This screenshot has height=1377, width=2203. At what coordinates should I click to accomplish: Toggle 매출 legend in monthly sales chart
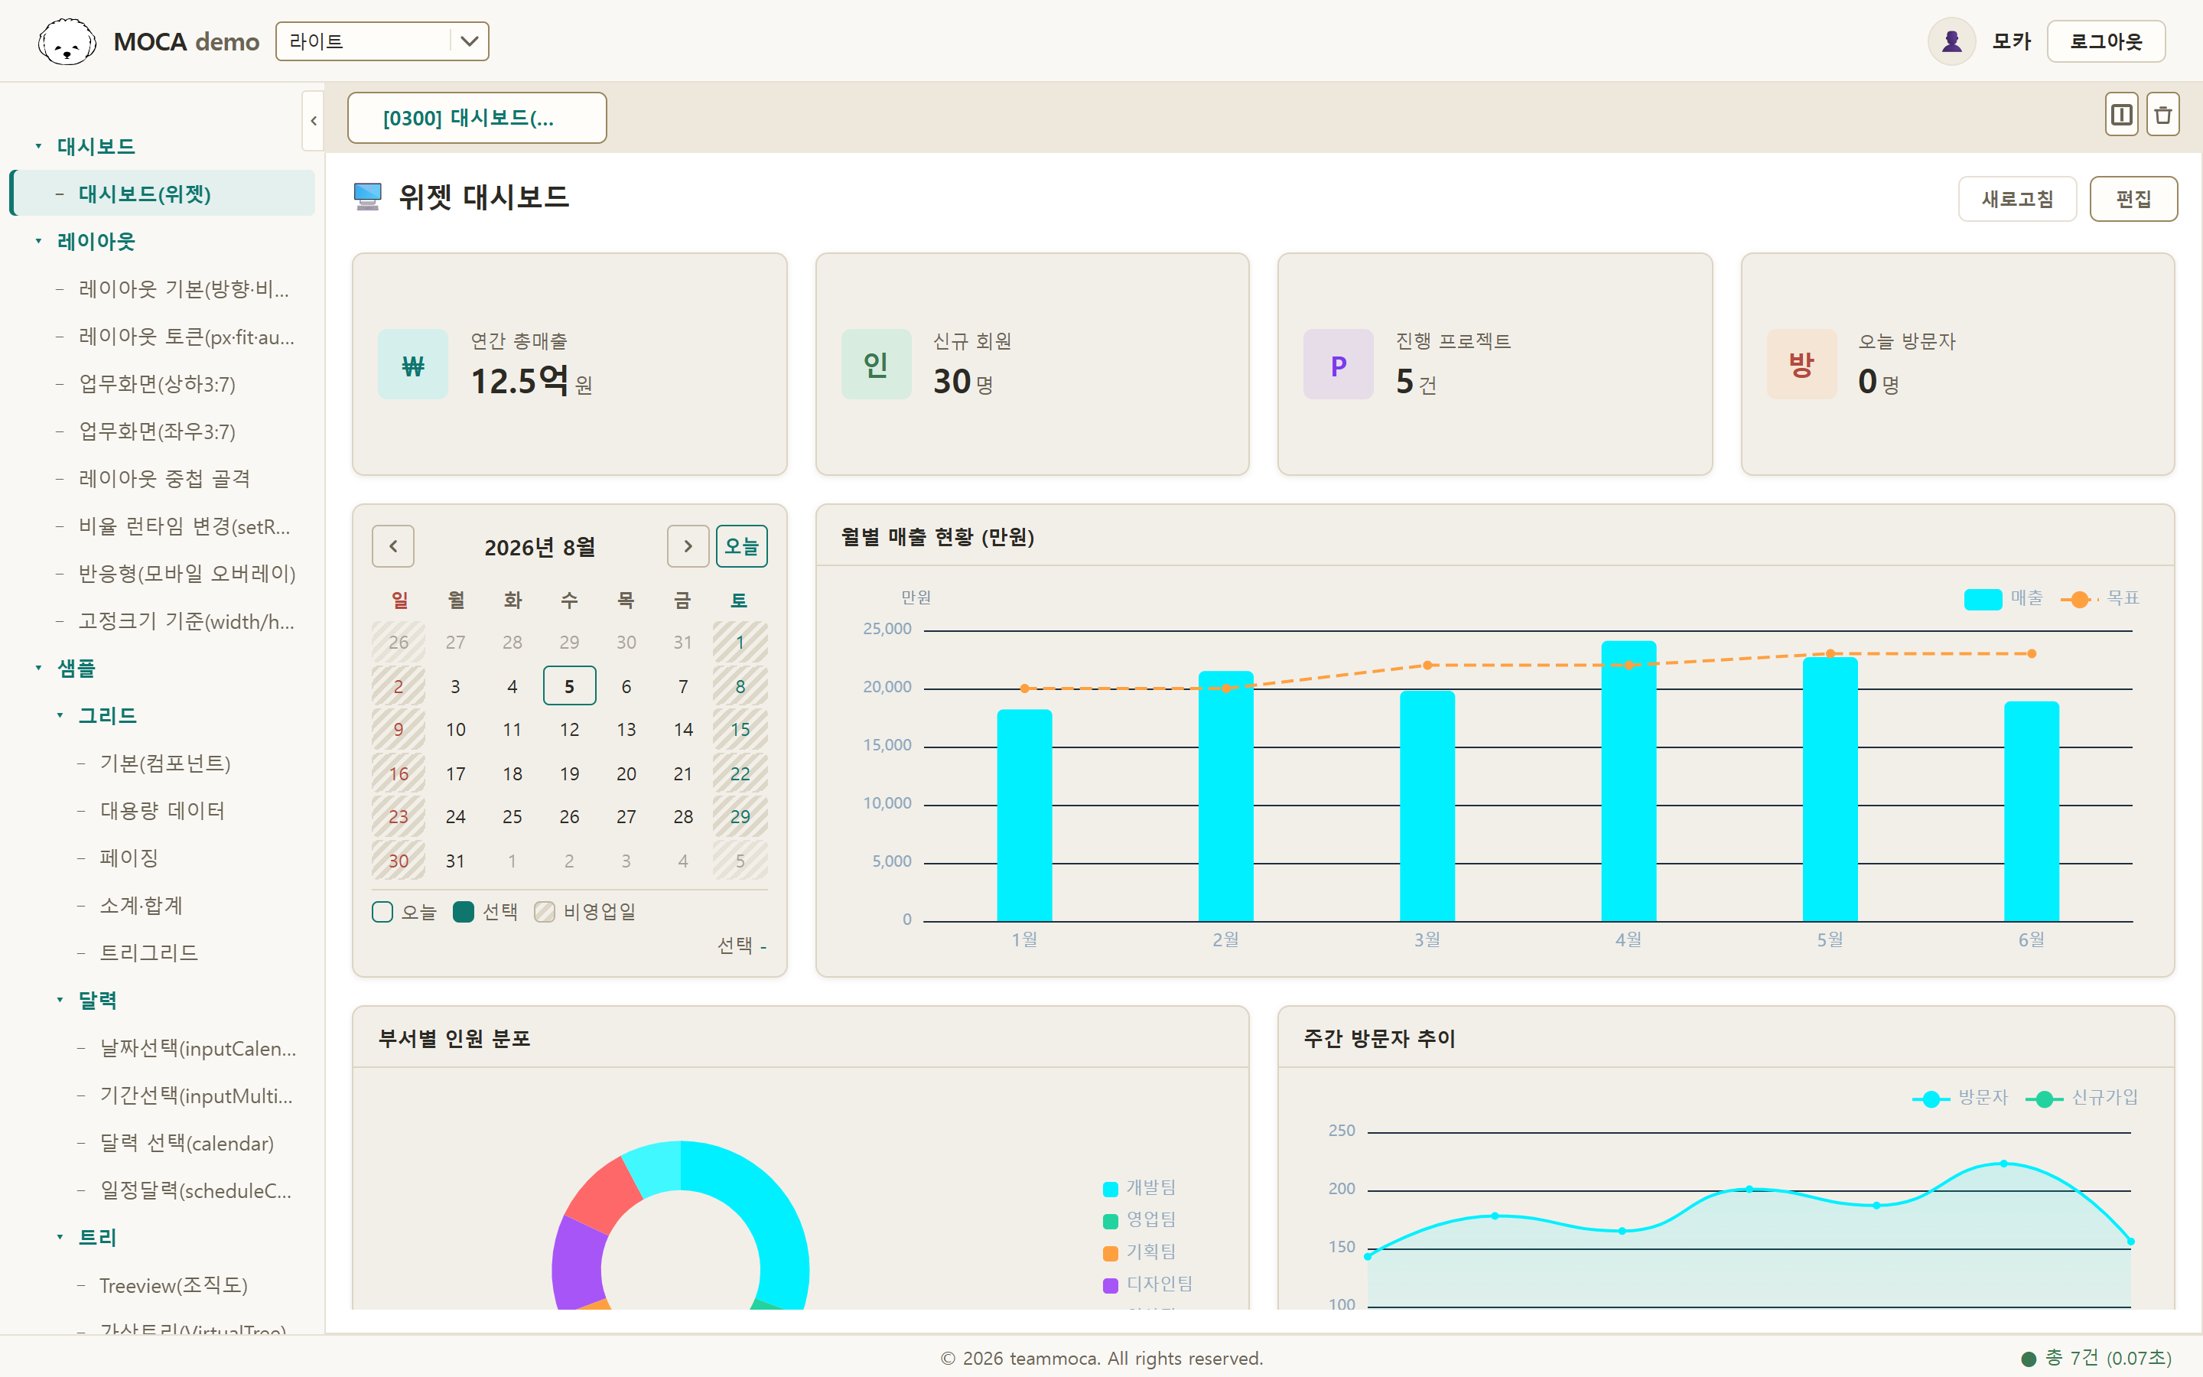pyautogui.click(x=2005, y=598)
